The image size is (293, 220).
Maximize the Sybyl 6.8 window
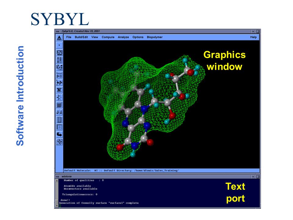(x=258, y=31)
